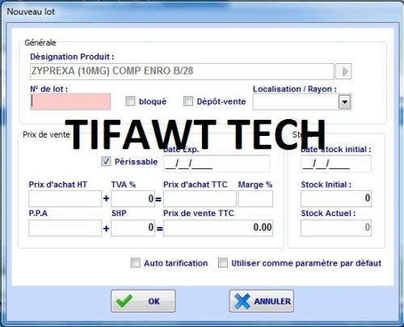Click the Prix de vente TTC field
404x327 pixels.
click(218, 228)
